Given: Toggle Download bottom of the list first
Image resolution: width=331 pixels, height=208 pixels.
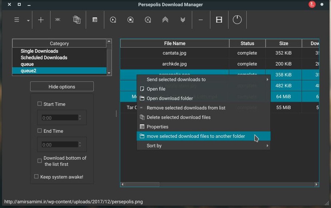Looking at the screenshot, I should click(x=40, y=161).
